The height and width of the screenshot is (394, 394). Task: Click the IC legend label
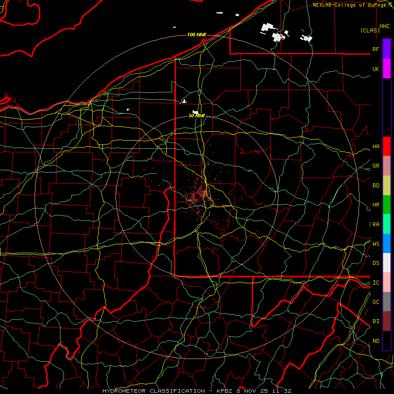376,283
